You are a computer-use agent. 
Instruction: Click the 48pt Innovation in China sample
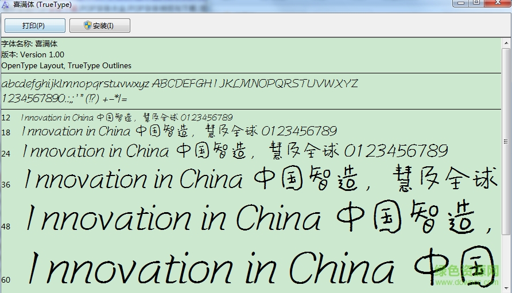click(259, 217)
